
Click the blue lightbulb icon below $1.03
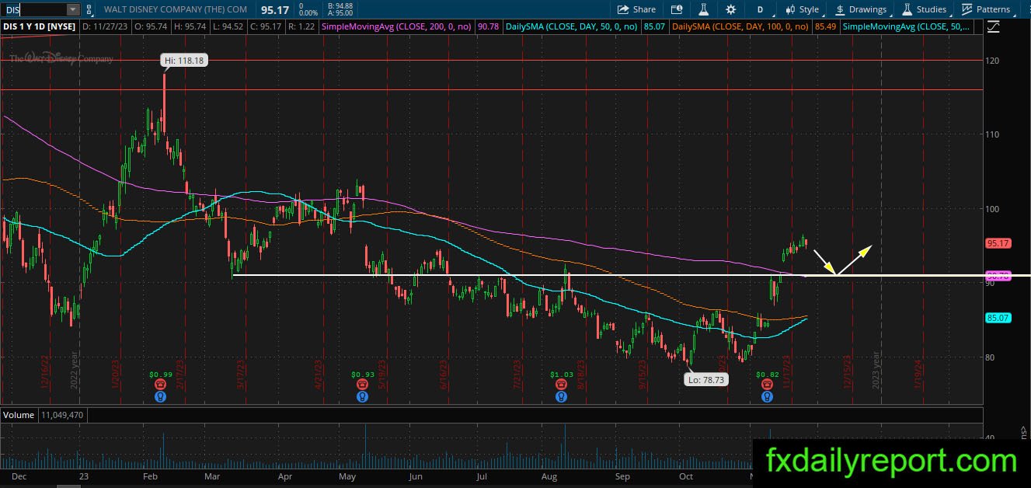561,396
